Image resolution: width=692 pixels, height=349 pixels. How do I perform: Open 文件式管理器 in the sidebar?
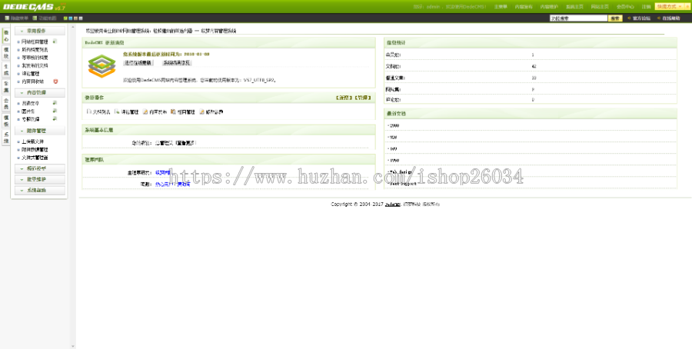[35, 158]
